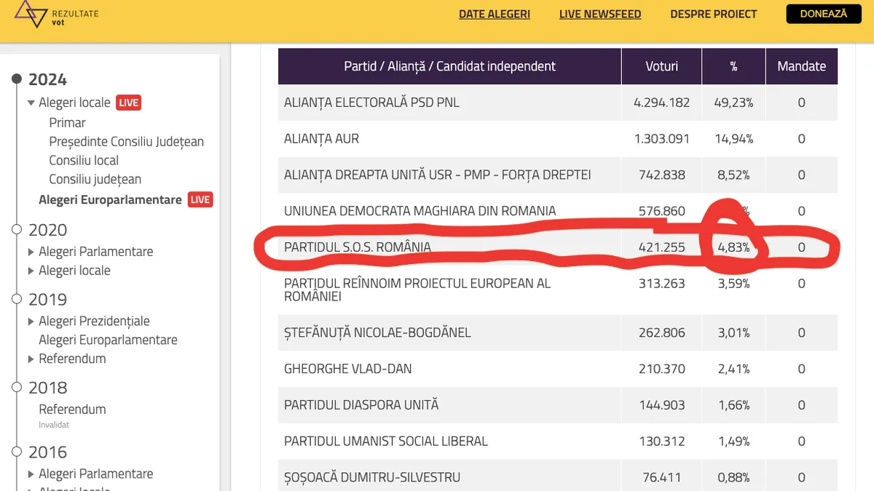The width and height of the screenshot is (874, 491).
Task: Expand 2020 Alegeri locale
Action: pyautogui.click(x=31, y=271)
